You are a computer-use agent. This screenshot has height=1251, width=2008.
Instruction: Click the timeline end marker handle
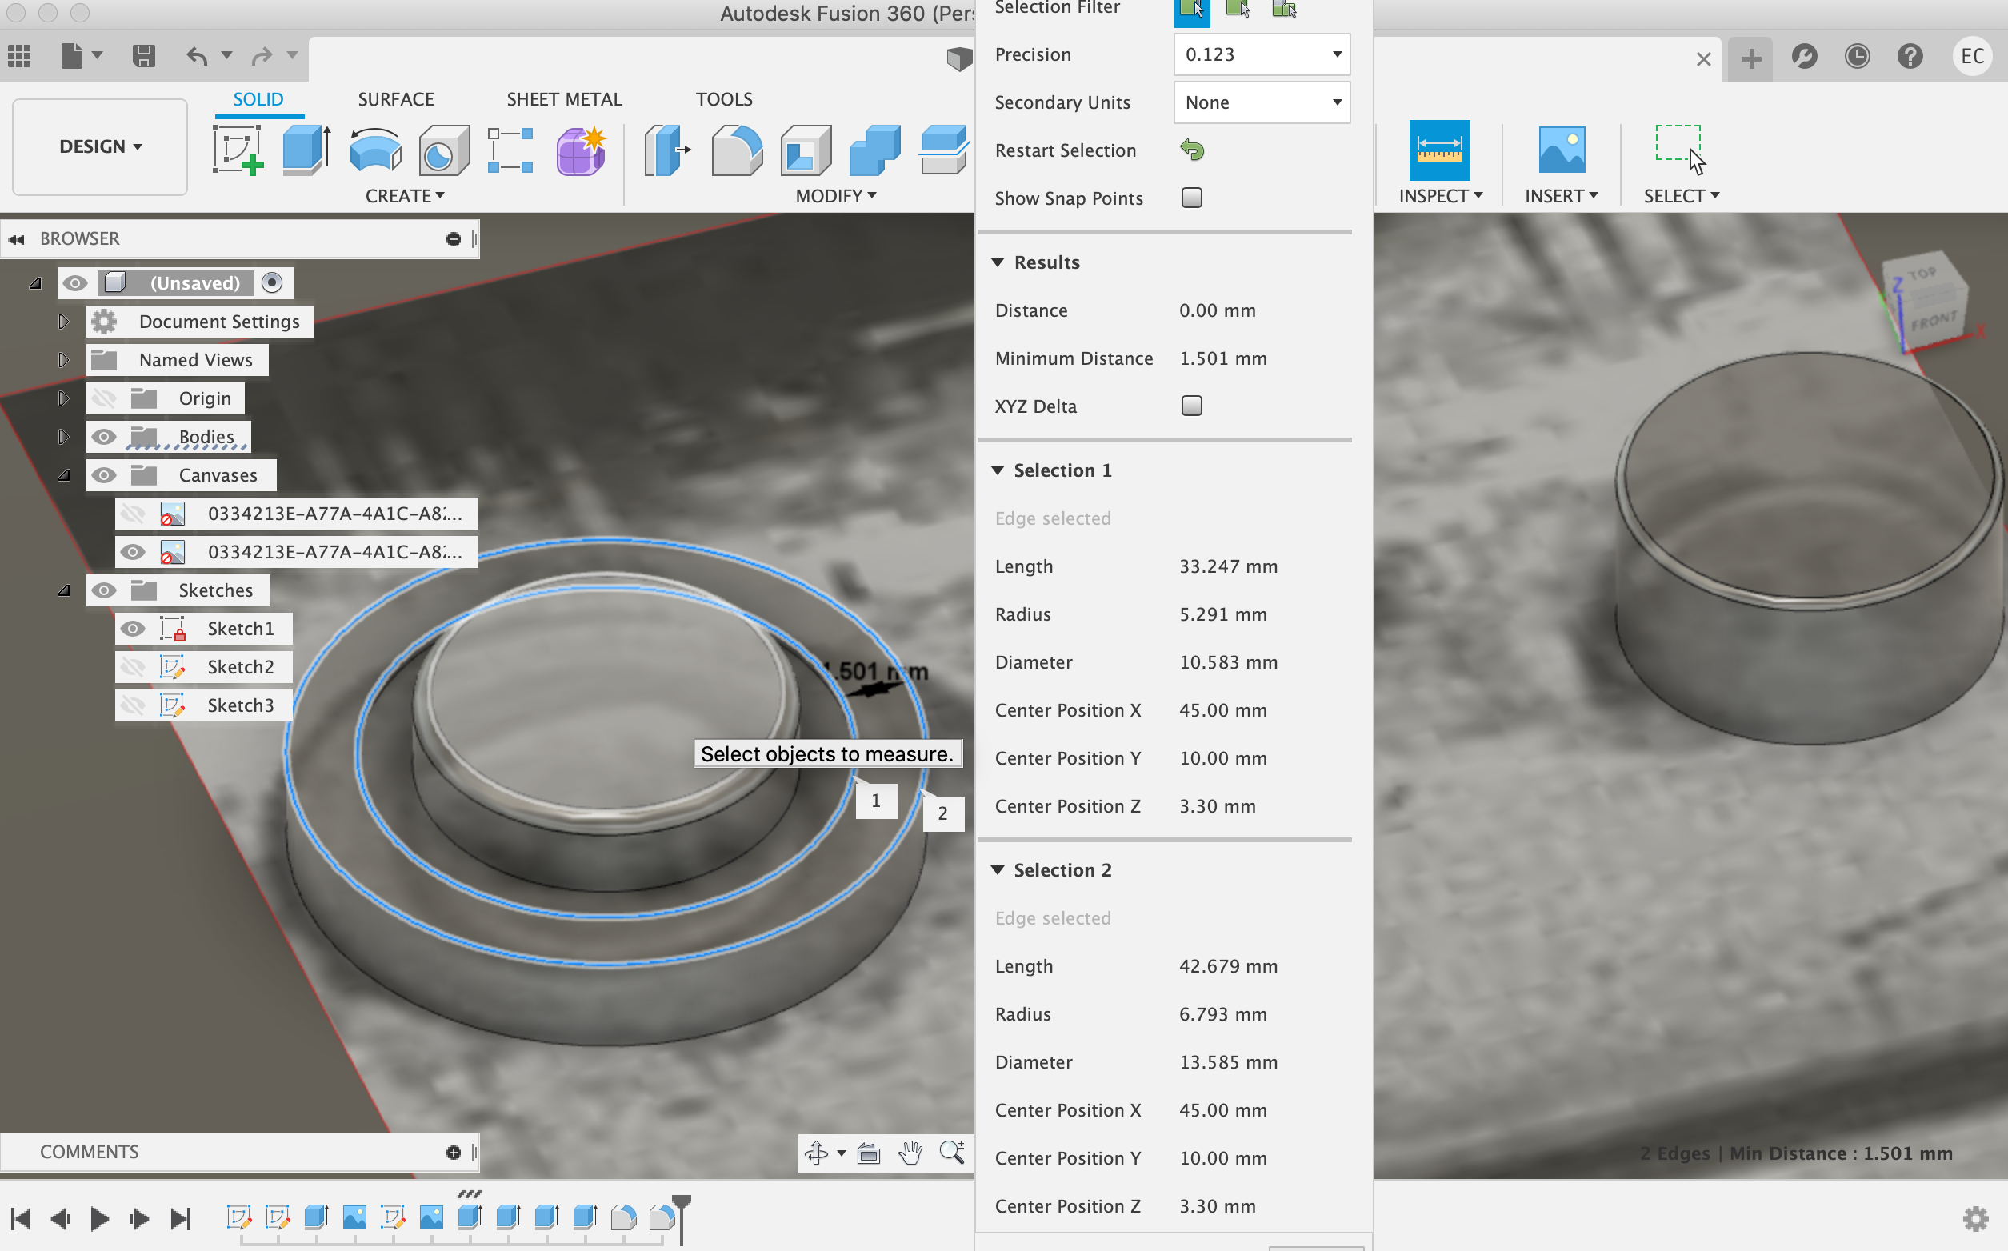pos(681,1220)
